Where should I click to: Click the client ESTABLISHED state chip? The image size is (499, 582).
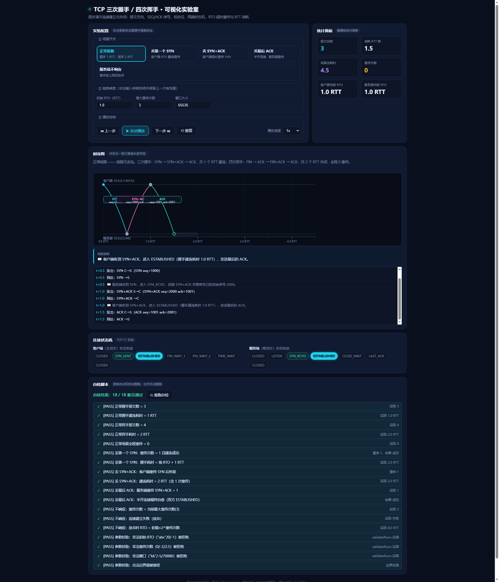pyautogui.click(x=149, y=356)
